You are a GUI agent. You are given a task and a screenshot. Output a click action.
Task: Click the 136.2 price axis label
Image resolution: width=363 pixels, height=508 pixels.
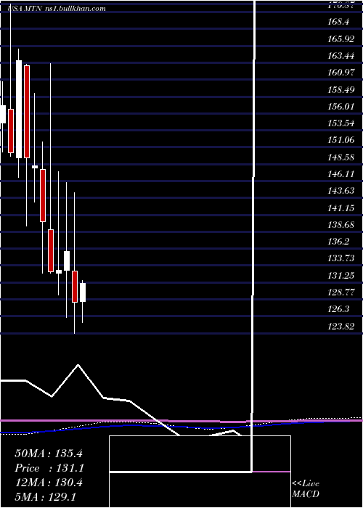pyautogui.click(x=338, y=242)
